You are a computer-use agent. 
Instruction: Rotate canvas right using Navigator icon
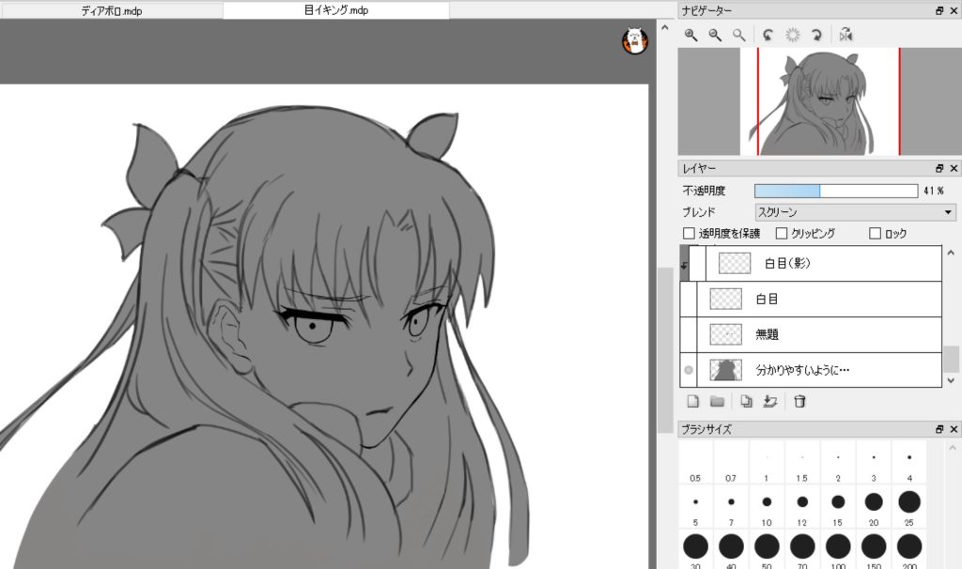click(x=816, y=35)
